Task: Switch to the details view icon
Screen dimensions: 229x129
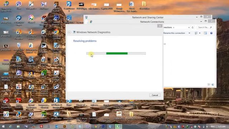Action: [x=209, y=85]
